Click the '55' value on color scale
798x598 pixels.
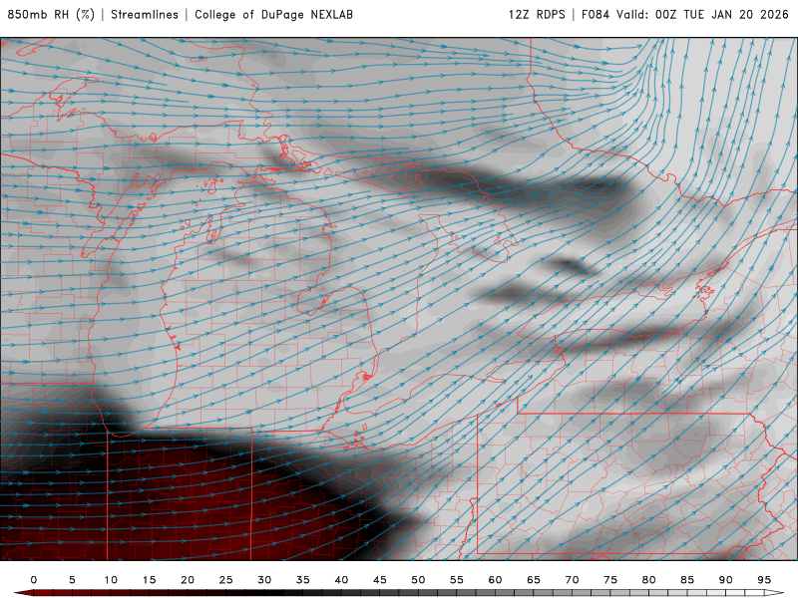coord(457,580)
